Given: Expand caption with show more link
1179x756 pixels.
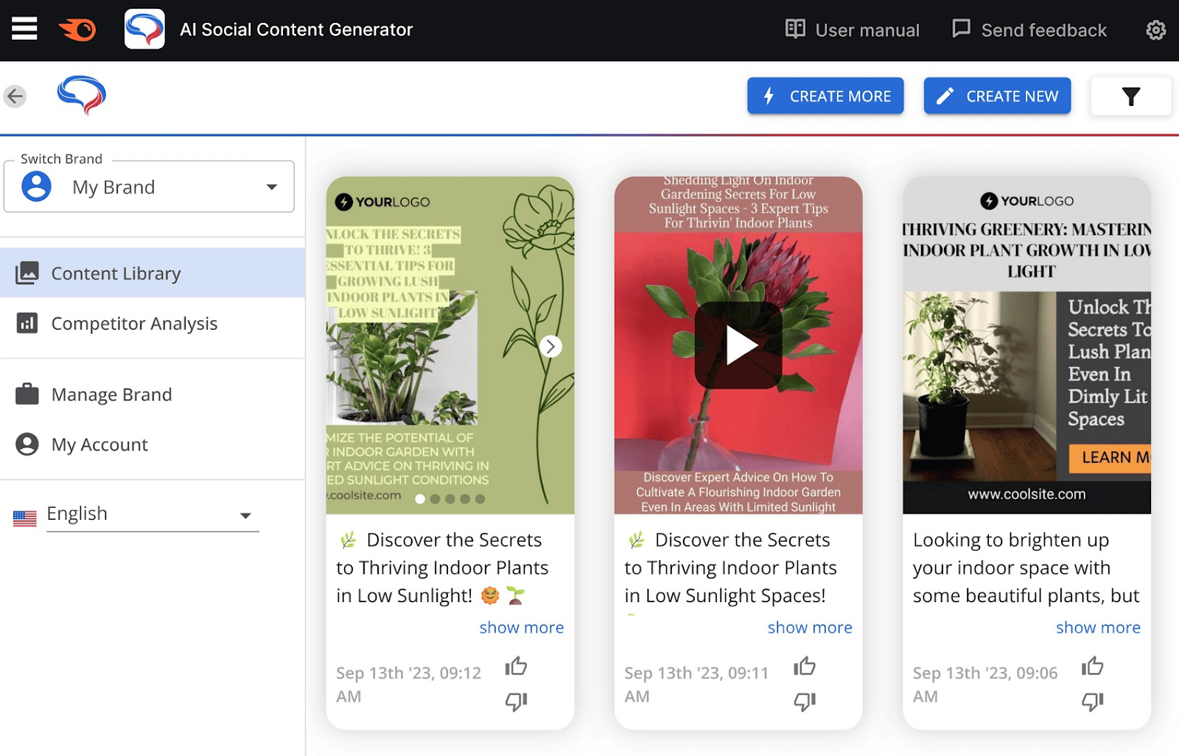Looking at the screenshot, I should (521, 627).
